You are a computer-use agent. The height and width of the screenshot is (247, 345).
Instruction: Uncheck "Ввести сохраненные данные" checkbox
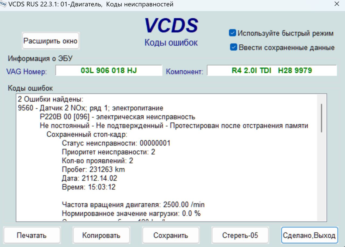point(233,47)
